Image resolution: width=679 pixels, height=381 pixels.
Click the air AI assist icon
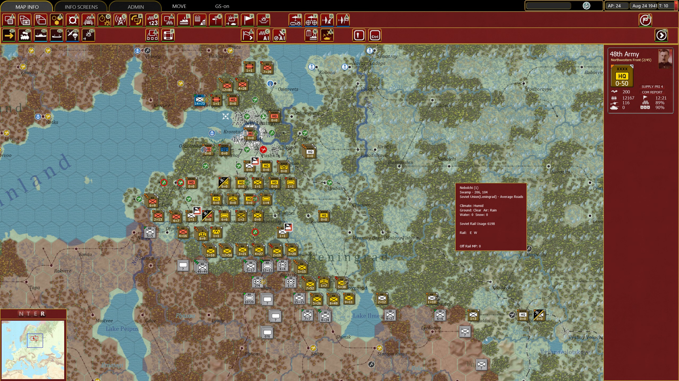(x=279, y=35)
